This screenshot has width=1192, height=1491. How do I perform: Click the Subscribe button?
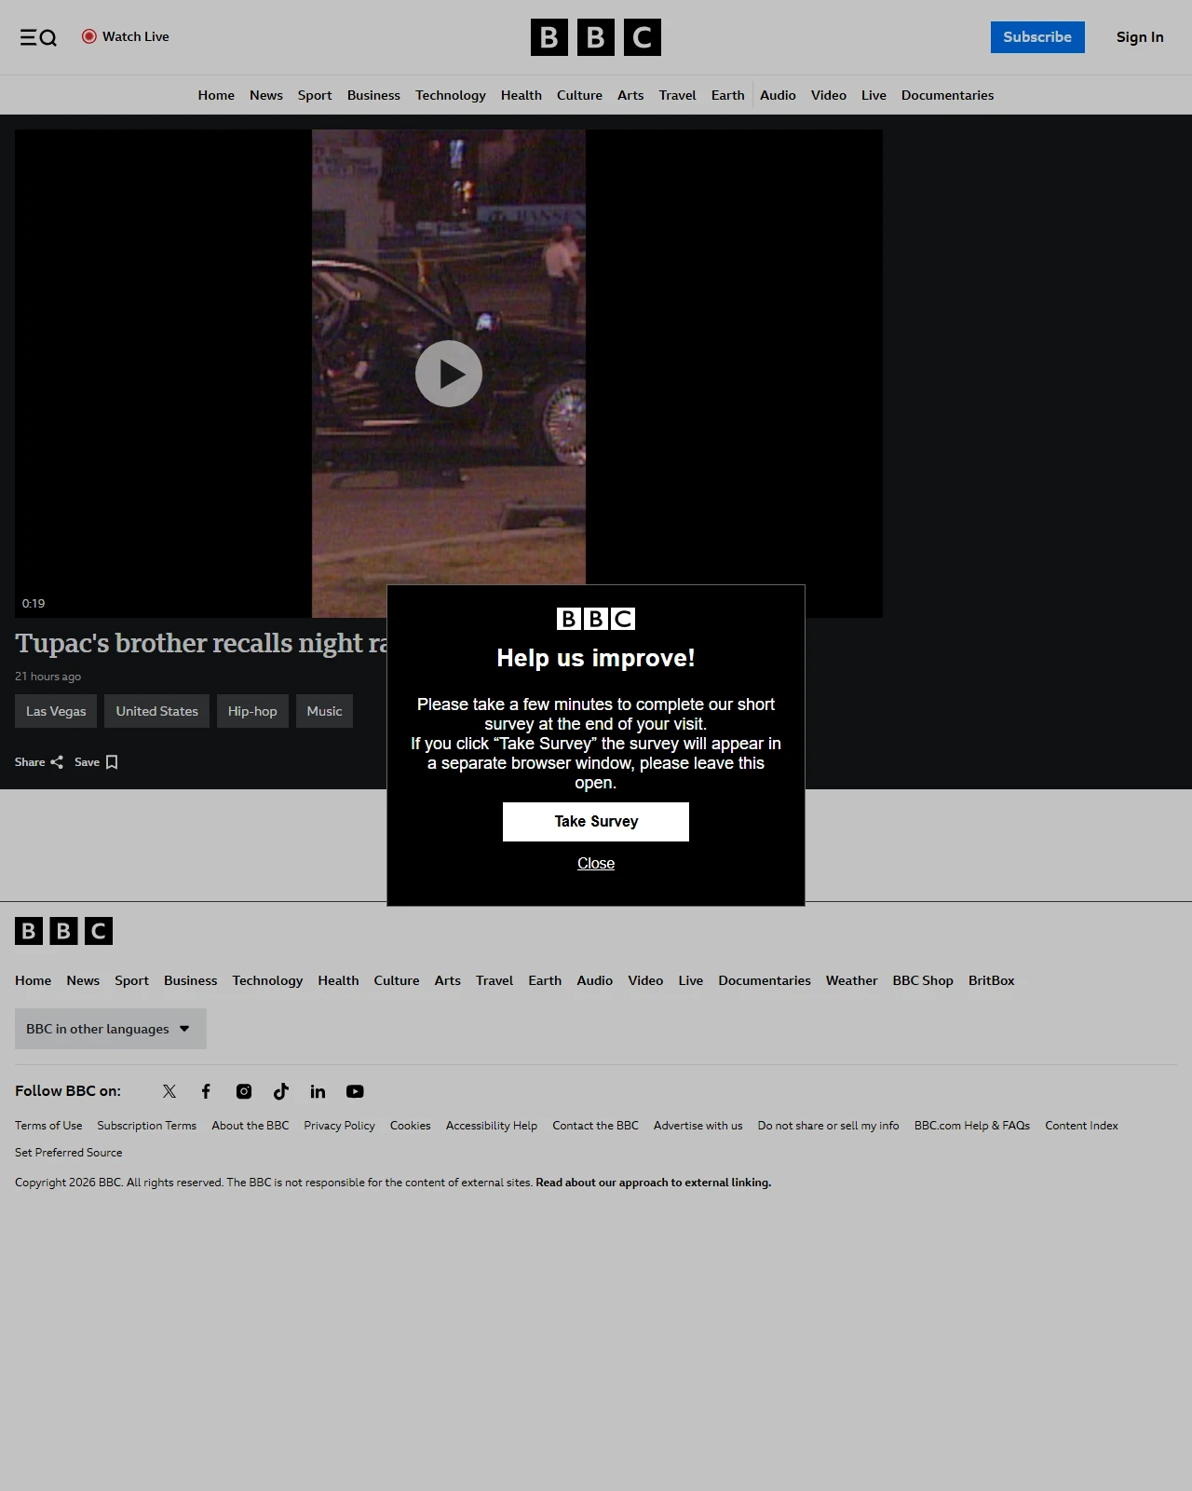pos(1037,37)
